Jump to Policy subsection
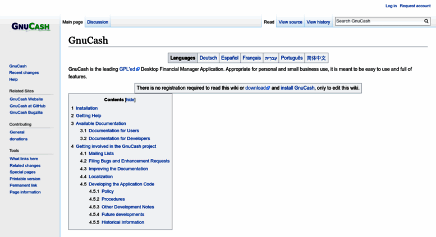 [108, 191]
